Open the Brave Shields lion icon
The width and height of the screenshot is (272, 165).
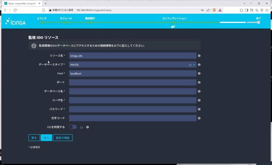tap(214, 10)
